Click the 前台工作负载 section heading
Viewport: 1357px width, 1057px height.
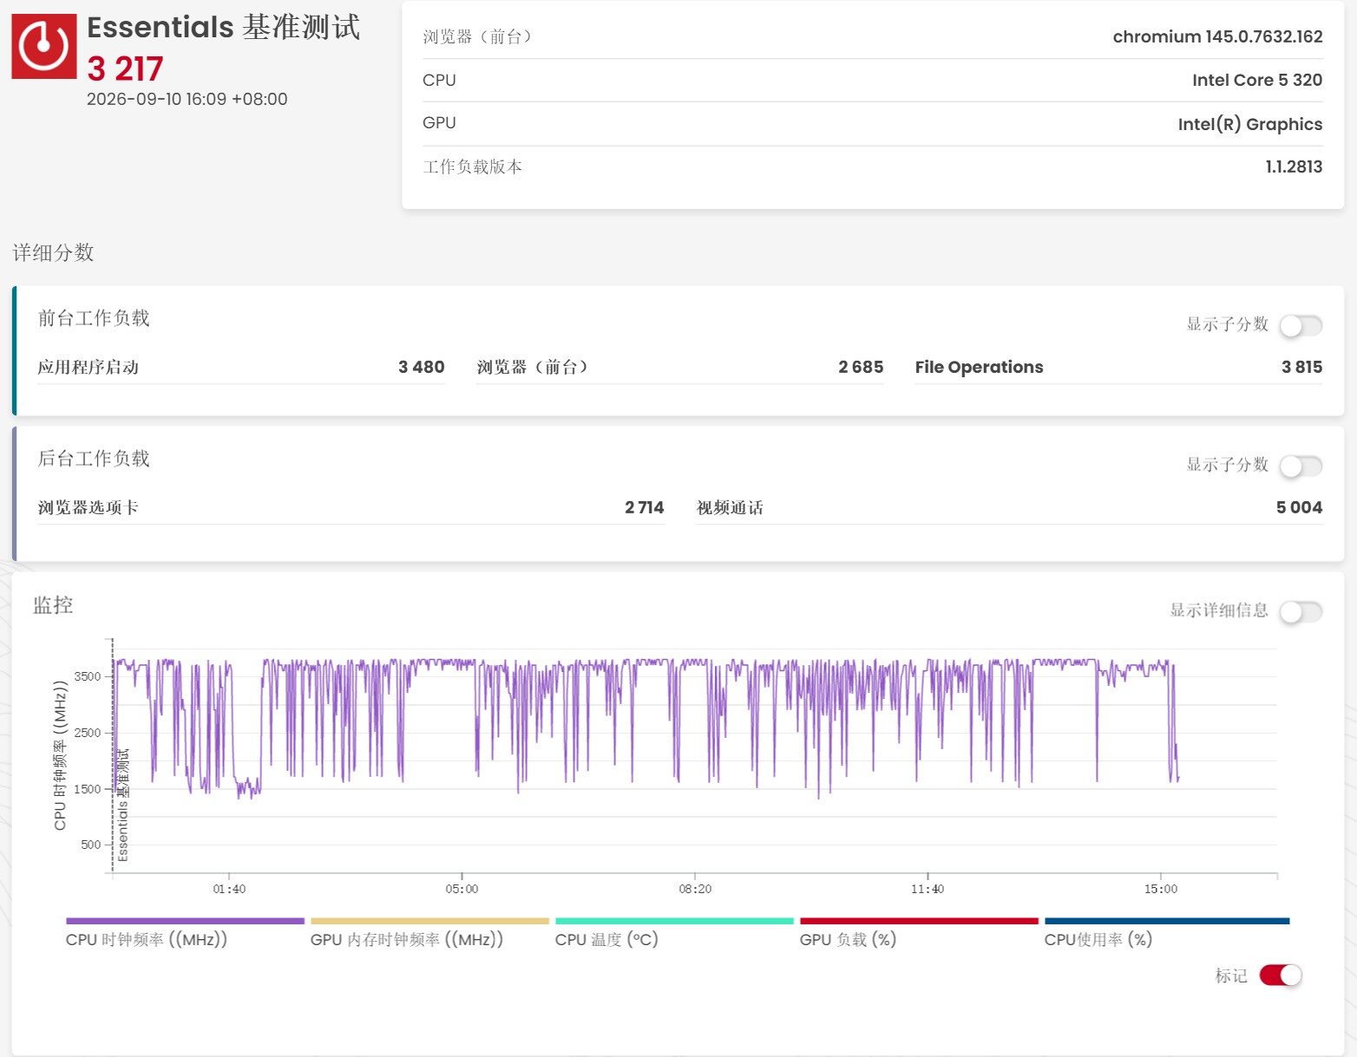(x=94, y=318)
